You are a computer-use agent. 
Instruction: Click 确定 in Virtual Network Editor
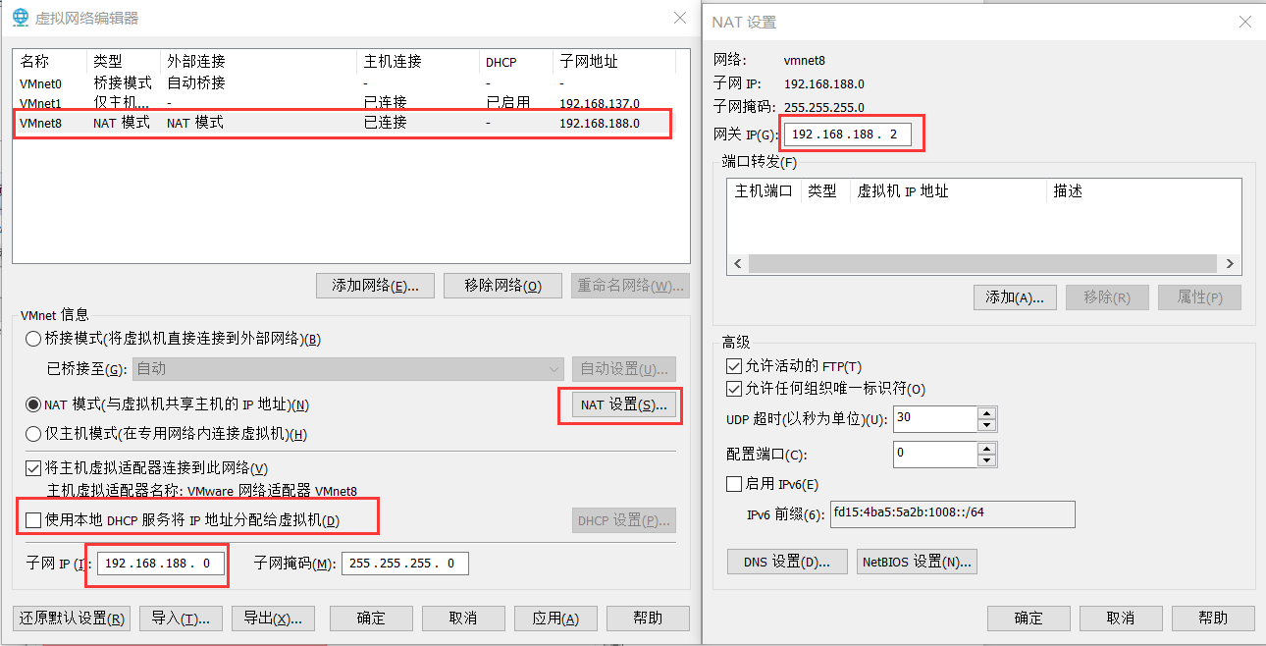coord(371,618)
